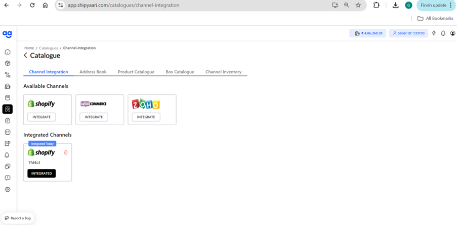Integrate the WooCommerce channel
This screenshot has height=225, width=457.
pyautogui.click(x=94, y=117)
